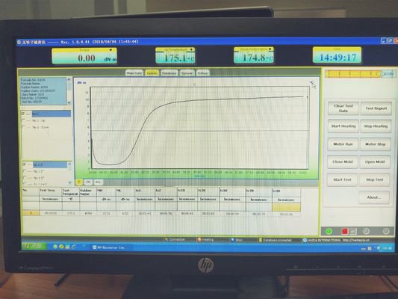Toggle the checked No.1 S' checkbox
The height and width of the screenshot is (299, 398).
coord(25,164)
